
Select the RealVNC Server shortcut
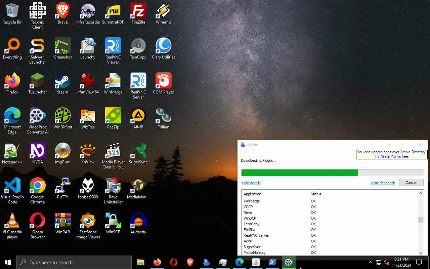[x=138, y=86]
